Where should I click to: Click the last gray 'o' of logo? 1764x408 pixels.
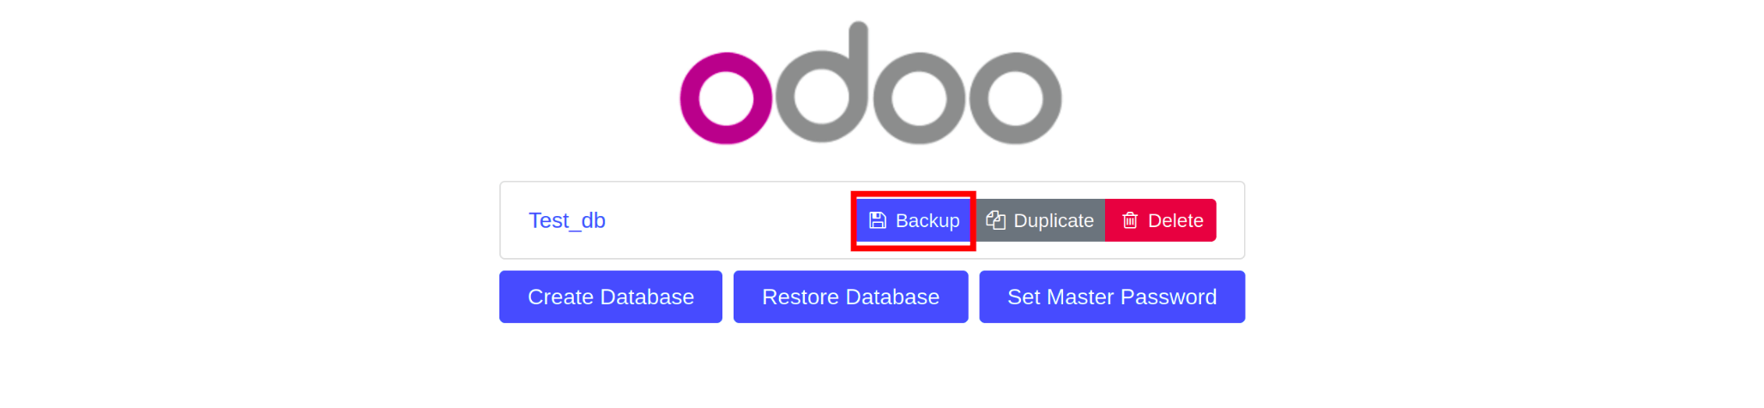[x=1015, y=98]
